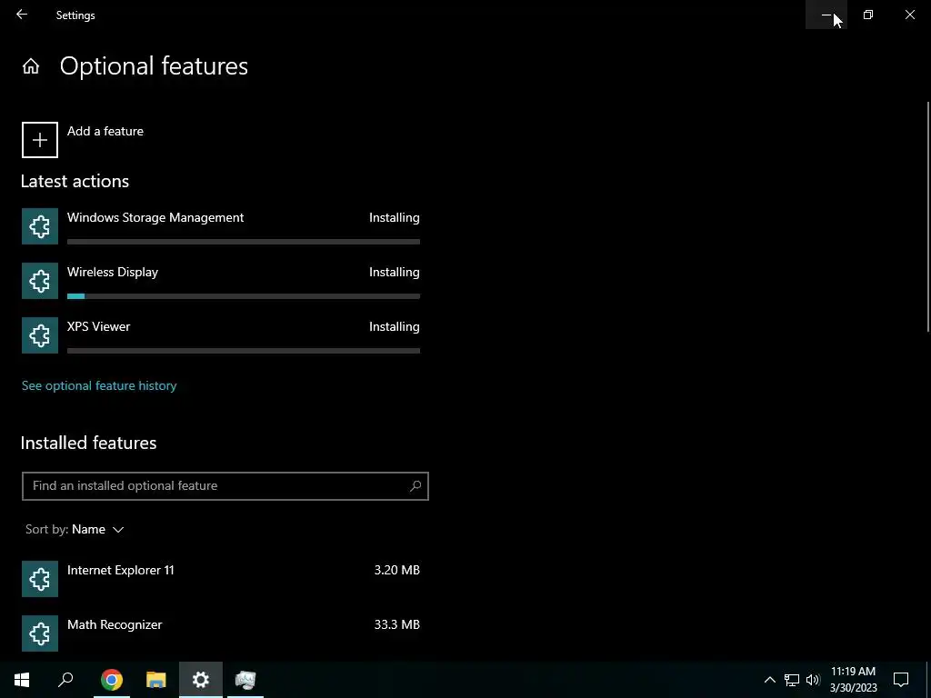Open the network status tray icon
931x698 pixels.
[x=792, y=680]
